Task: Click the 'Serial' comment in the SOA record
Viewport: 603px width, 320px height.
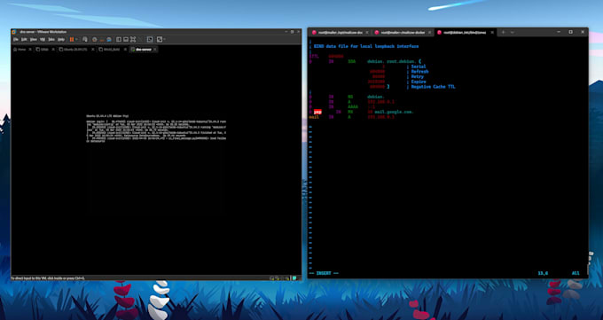Action: (x=419, y=66)
